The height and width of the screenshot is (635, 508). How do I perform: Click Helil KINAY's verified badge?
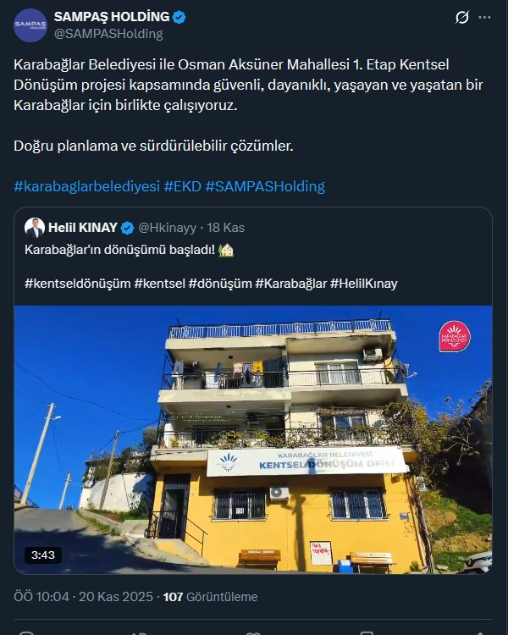(x=127, y=228)
